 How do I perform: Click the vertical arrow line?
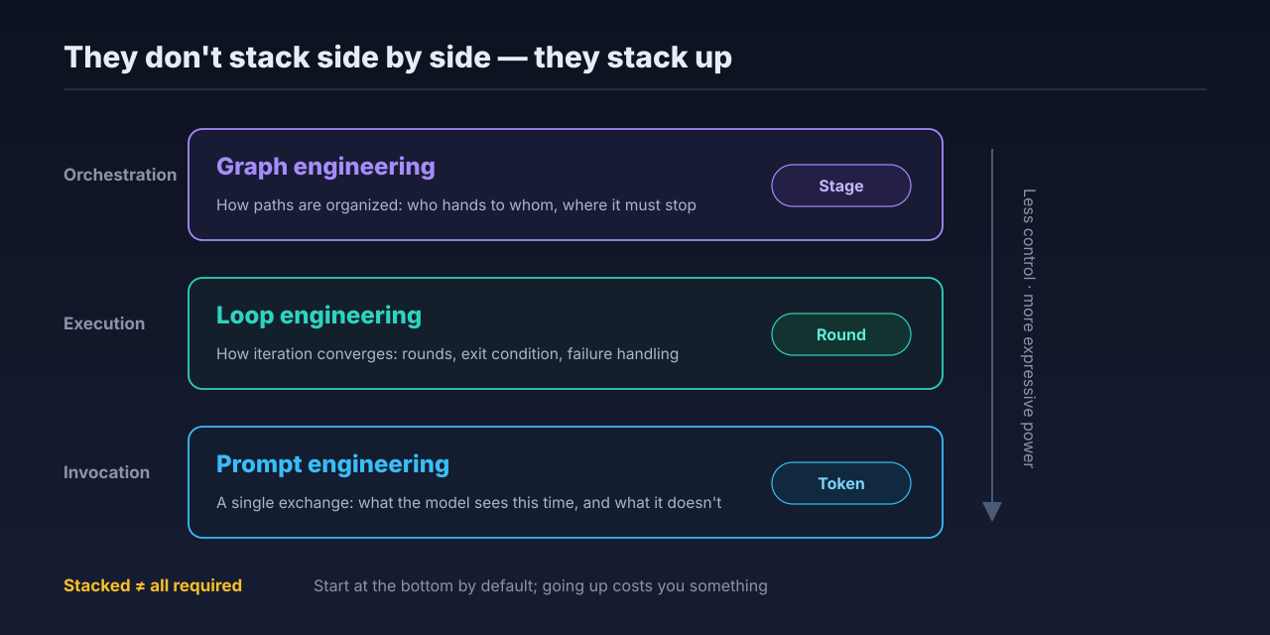(x=992, y=325)
